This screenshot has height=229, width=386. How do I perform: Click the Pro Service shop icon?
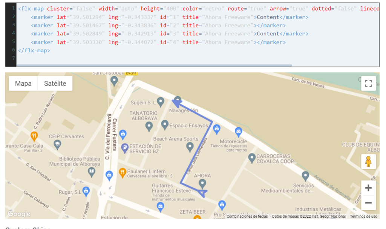222,205
